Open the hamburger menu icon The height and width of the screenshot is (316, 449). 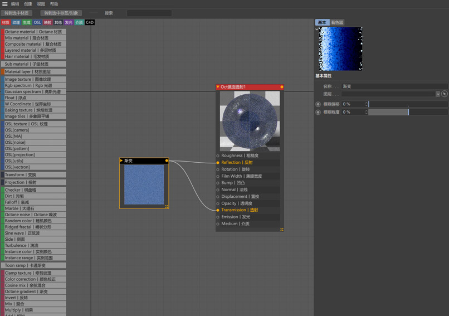5,4
